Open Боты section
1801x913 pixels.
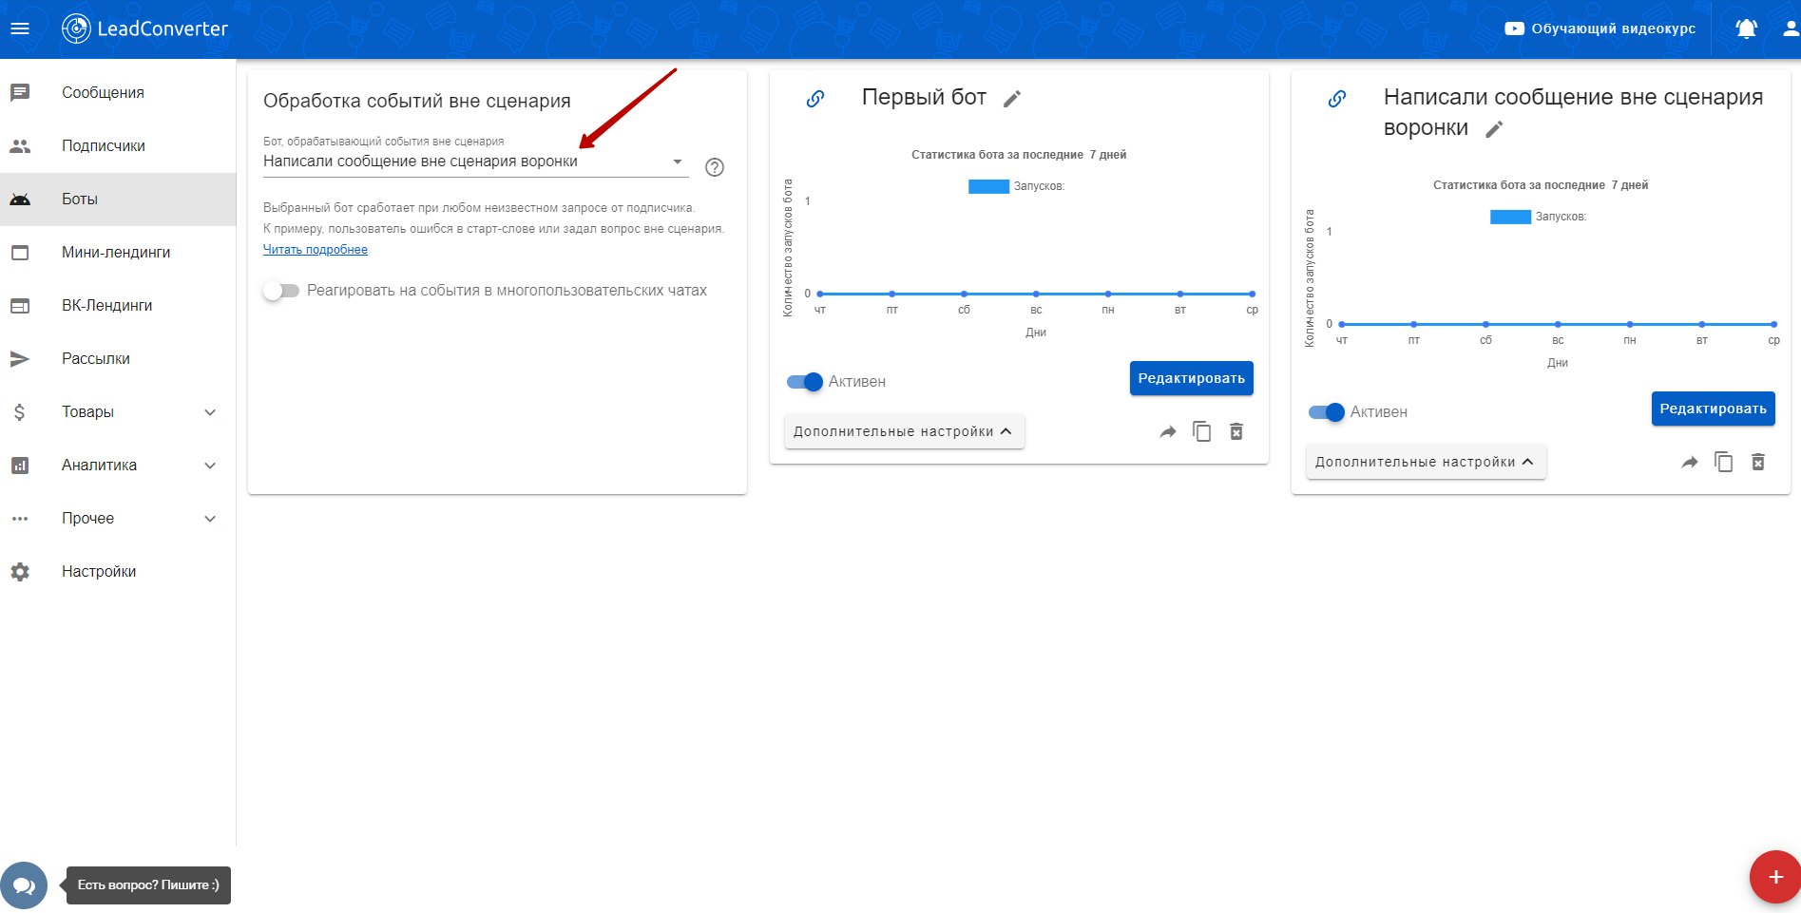[118, 200]
